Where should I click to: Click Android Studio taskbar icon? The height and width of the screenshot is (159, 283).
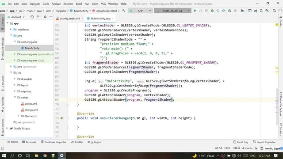(62, 155)
